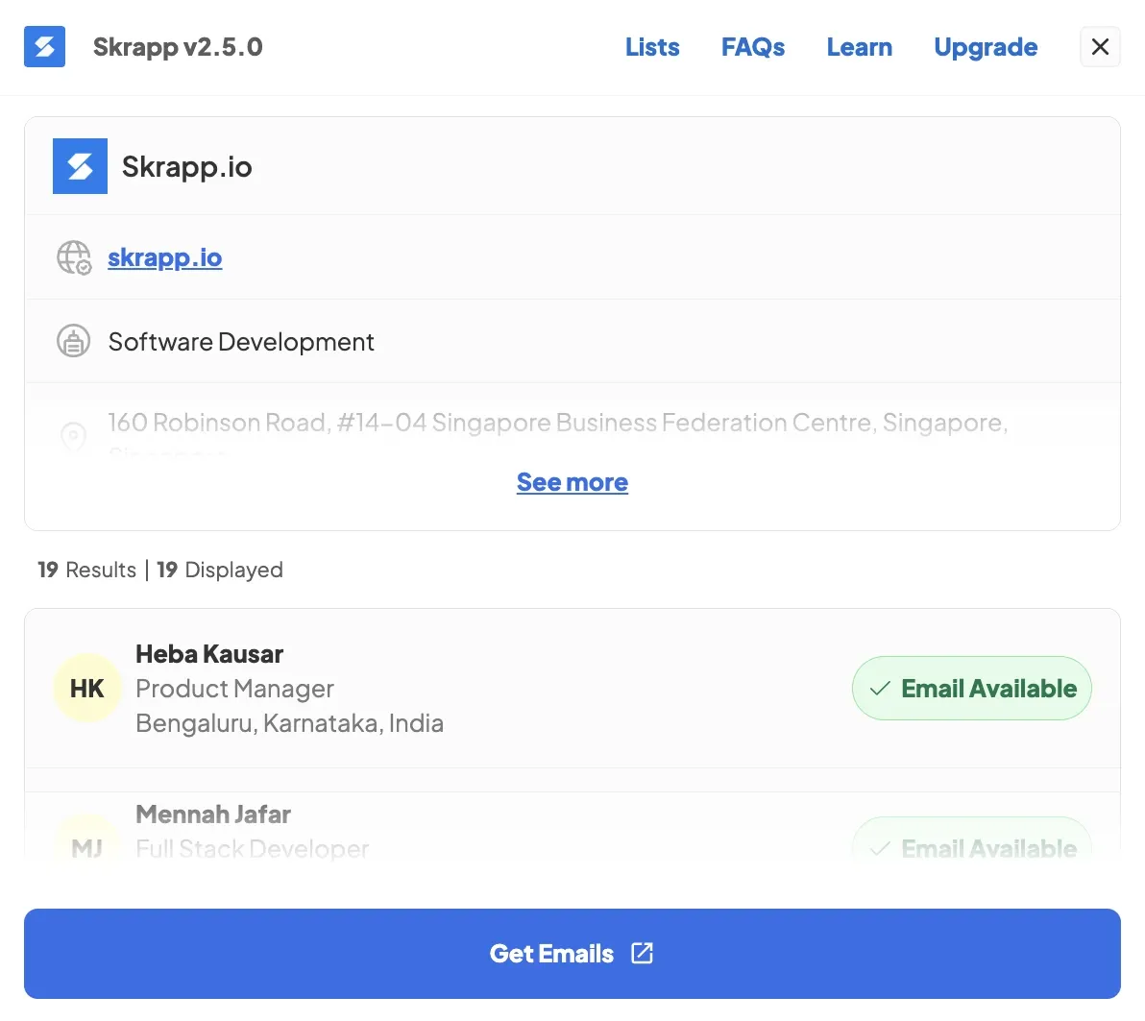Click the external link icon on Get Emails
Viewport: 1145px width, 1021px height.
[x=641, y=953]
